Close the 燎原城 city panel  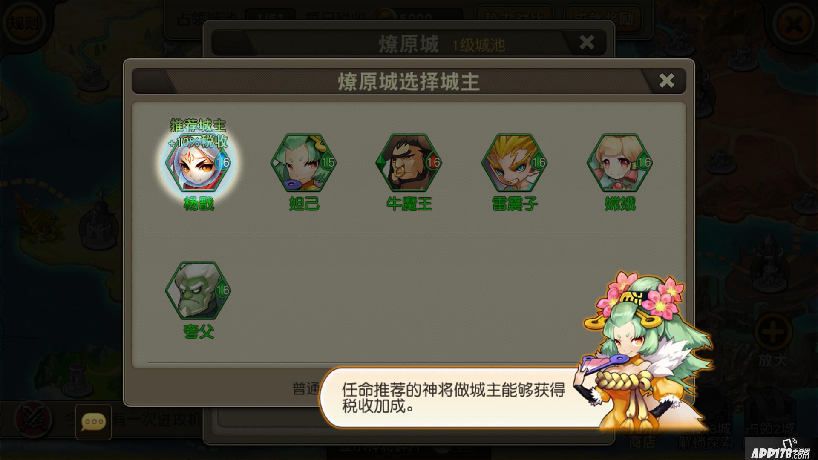pyautogui.click(x=587, y=42)
